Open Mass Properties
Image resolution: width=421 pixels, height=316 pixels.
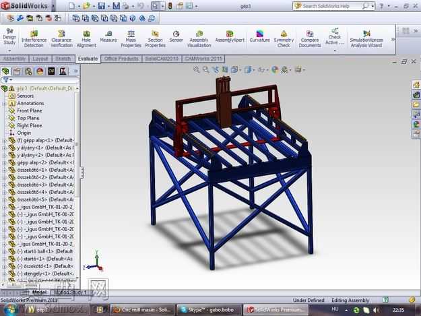point(131,39)
